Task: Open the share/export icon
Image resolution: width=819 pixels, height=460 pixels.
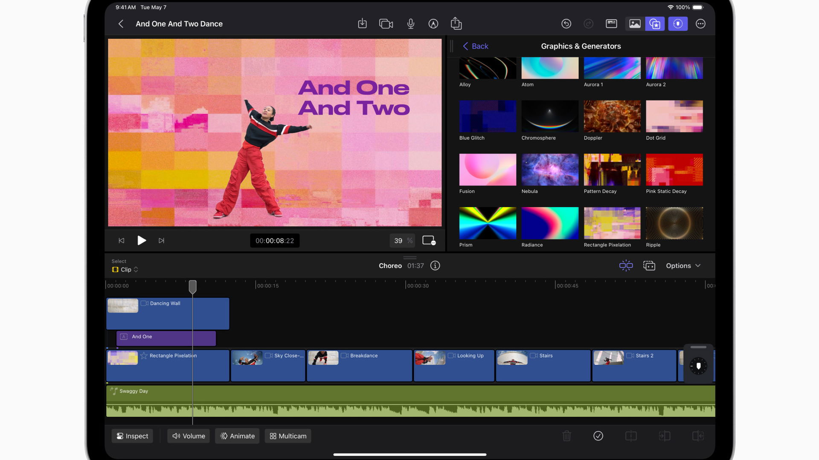Action: click(456, 23)
